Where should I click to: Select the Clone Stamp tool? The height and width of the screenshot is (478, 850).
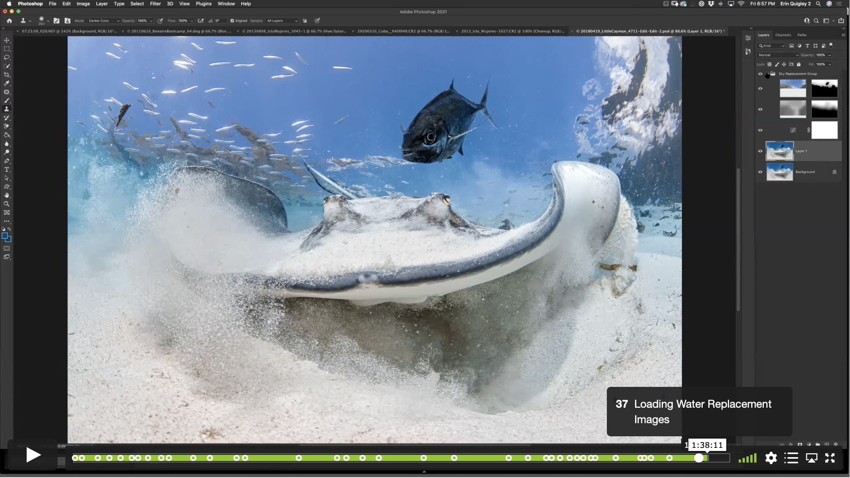click(7, 109)
